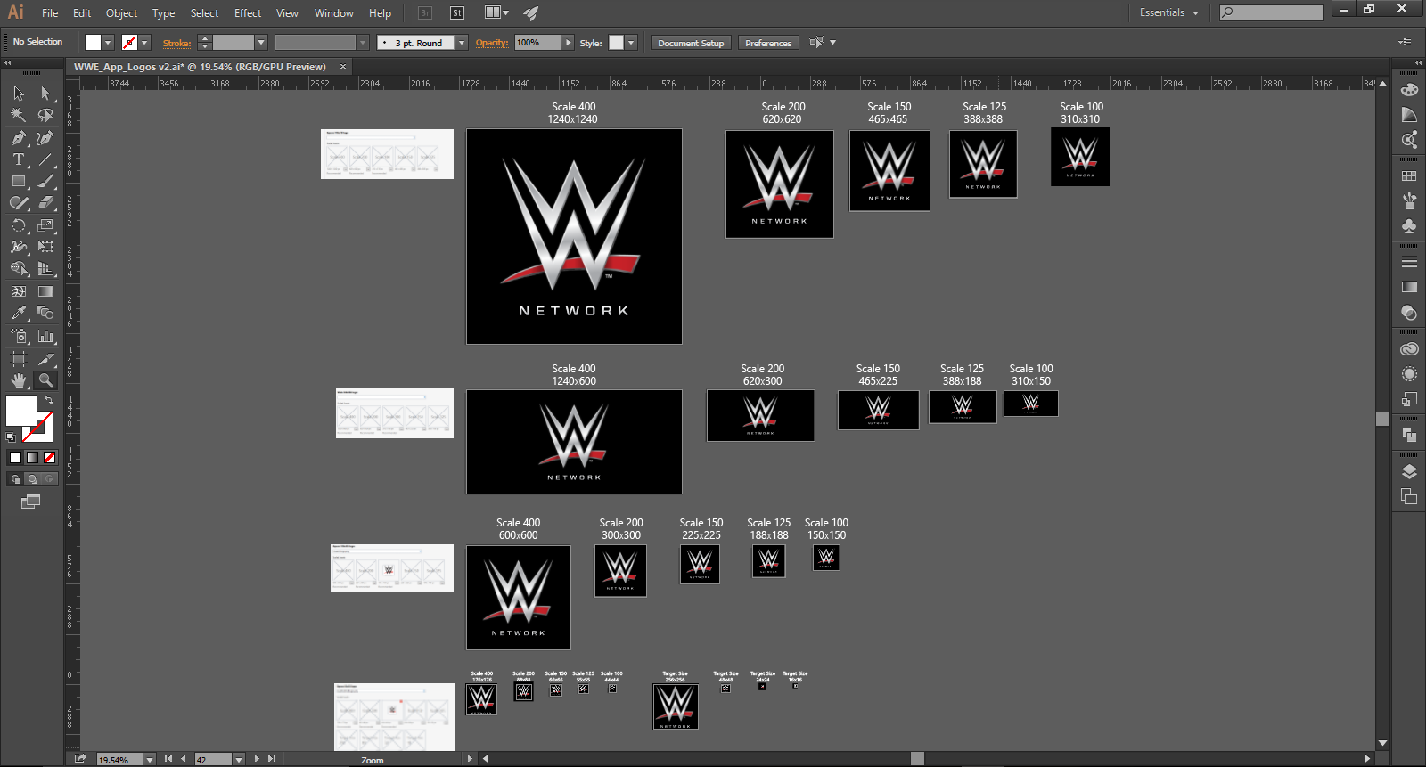This screenshot has height=767, width=1426.
Task: Go to first artboard
Action: click(168, 759)
